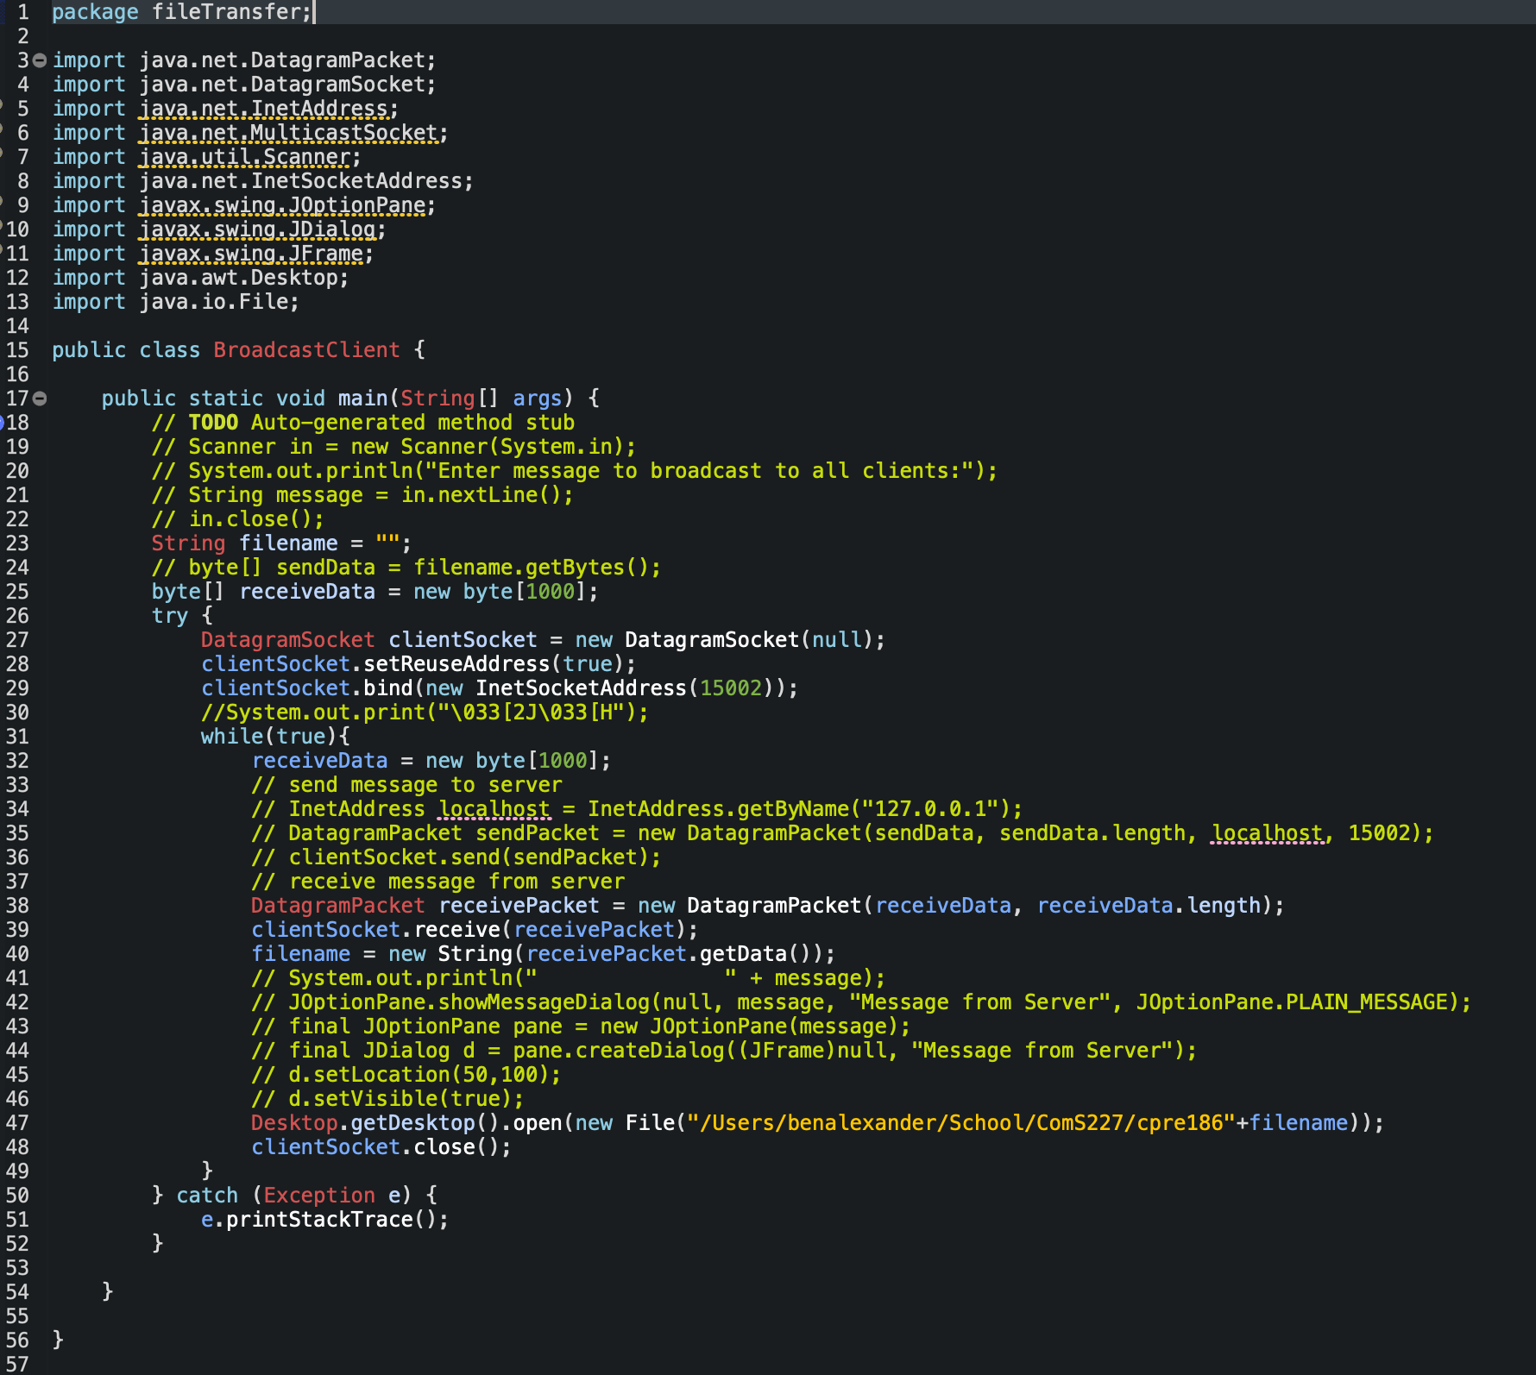The image size is (1536, 1375).
Task: Click 'receive' method call on line 39
Action: 456,930
